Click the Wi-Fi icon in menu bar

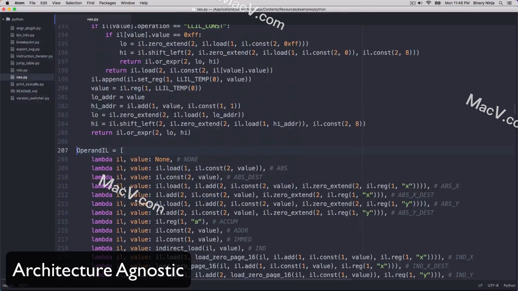(x=428, y=3)
